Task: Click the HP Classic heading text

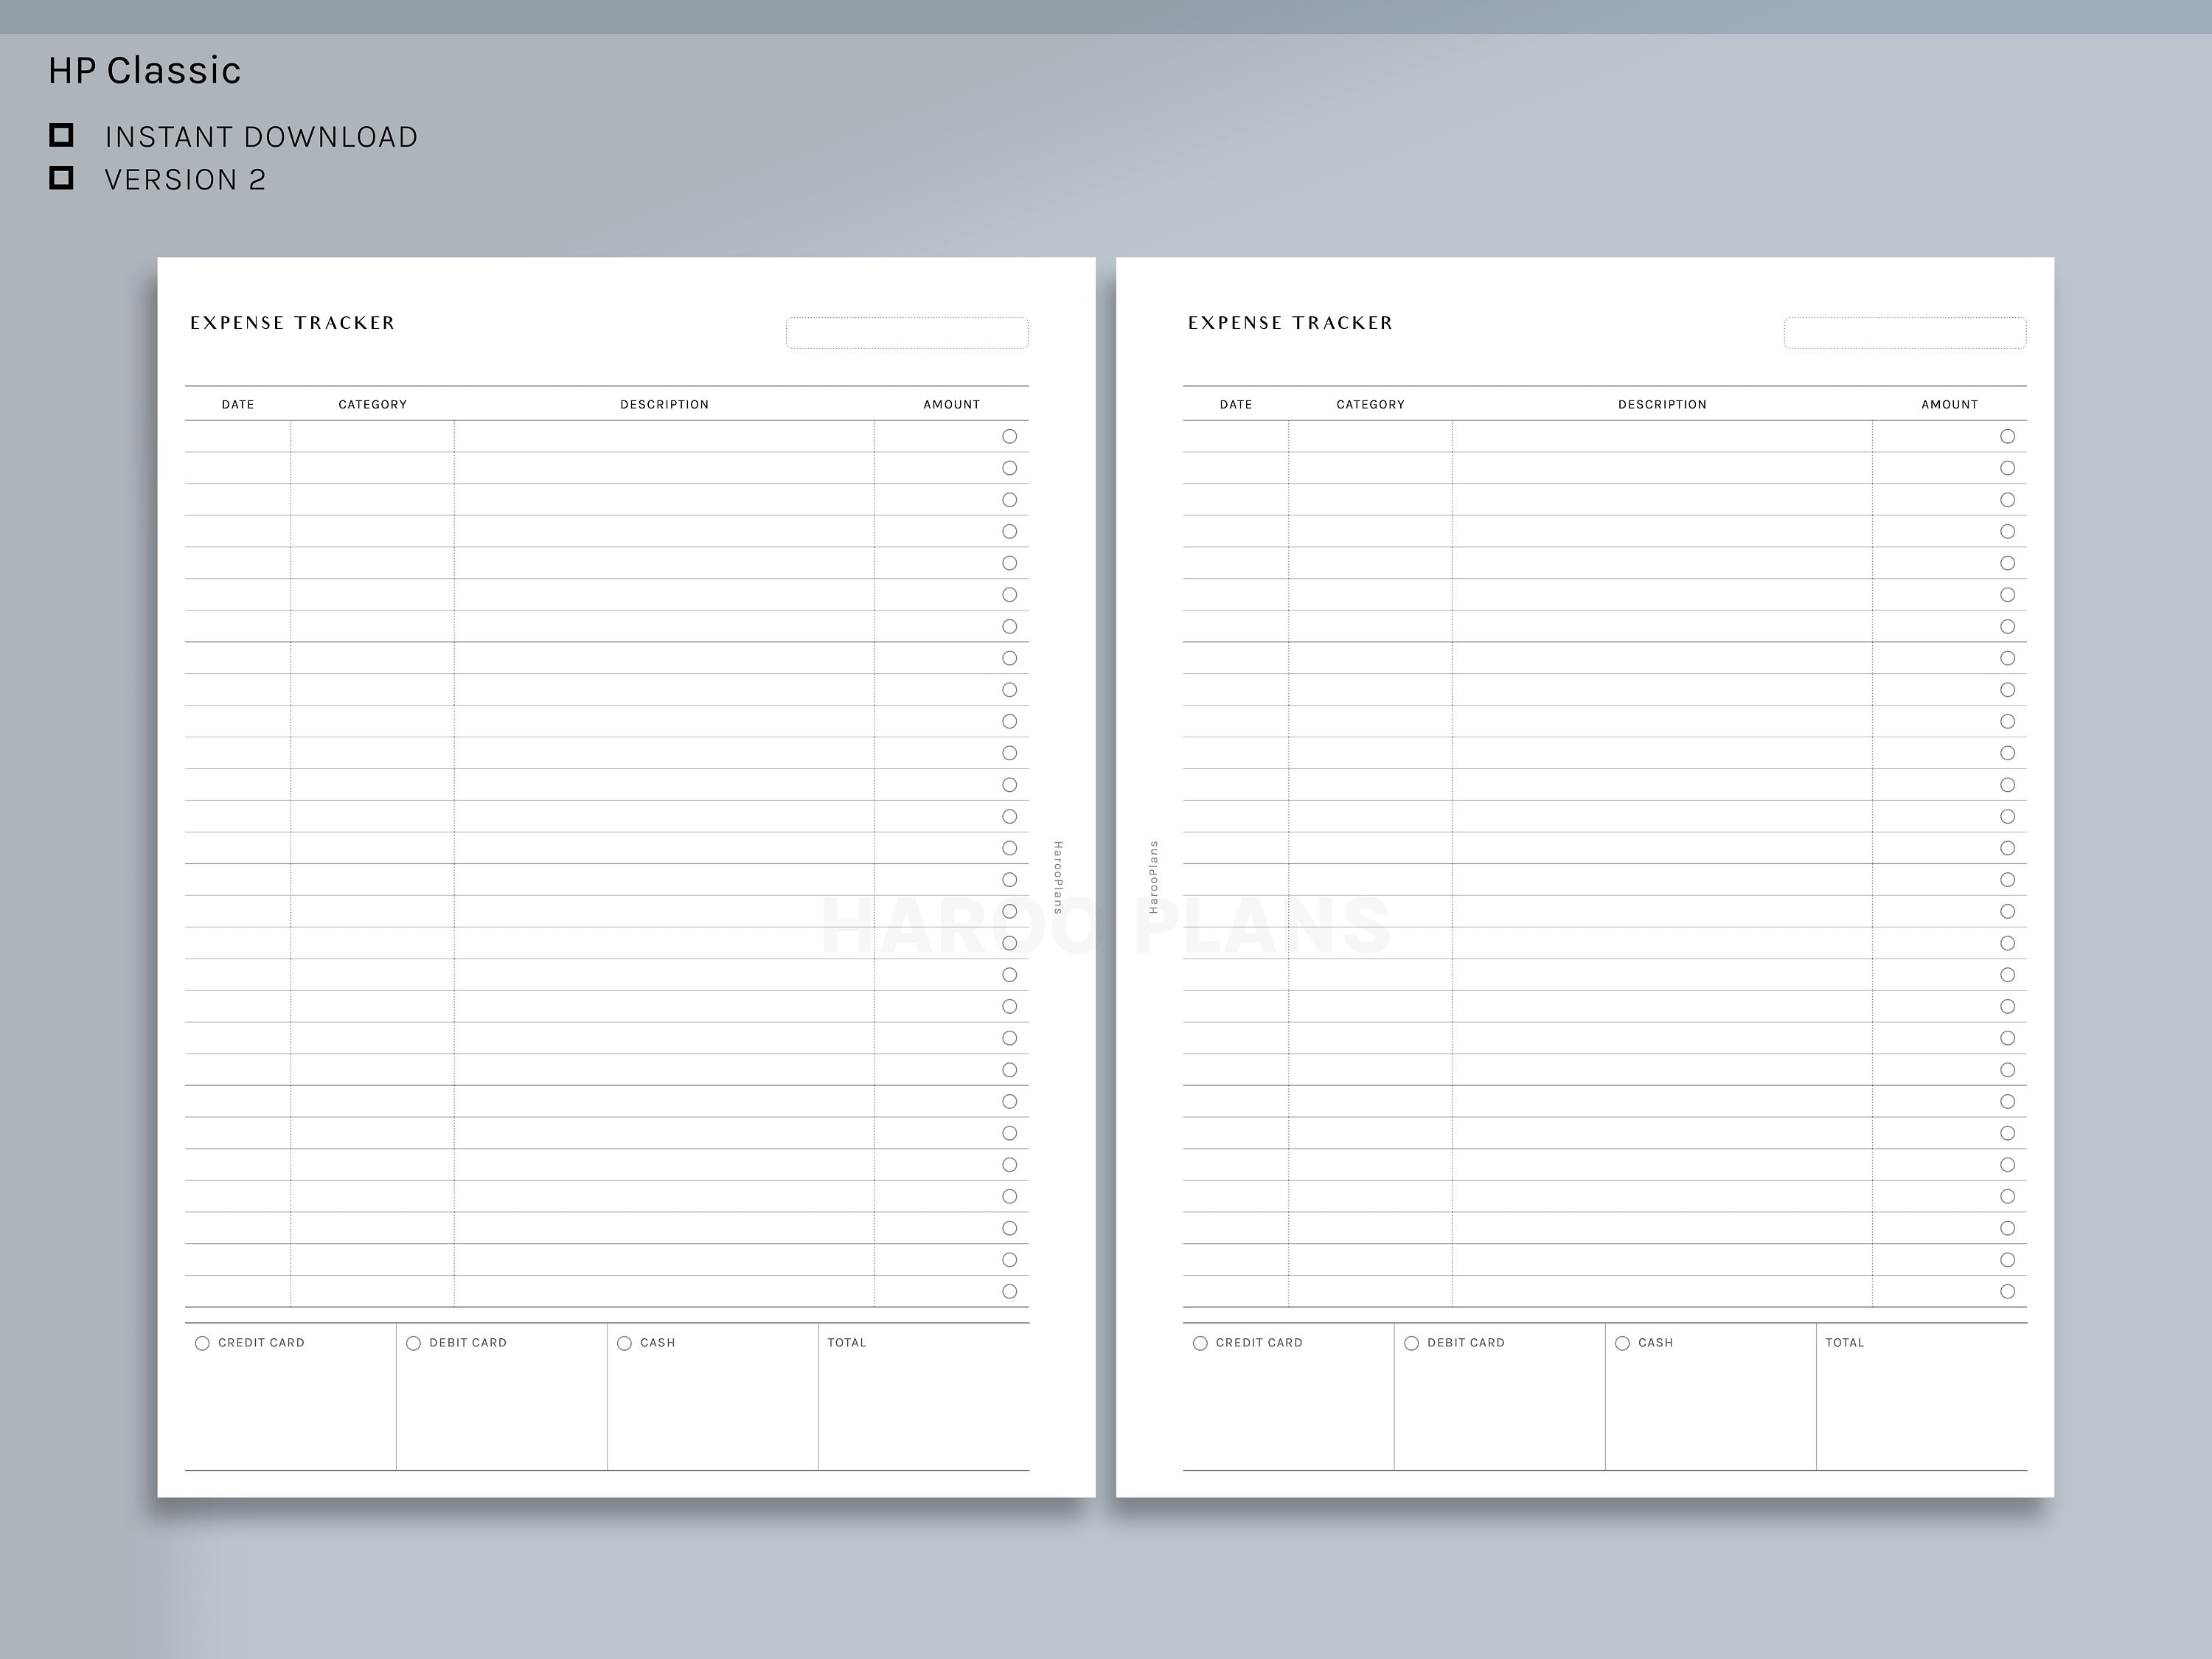Action: pyautogui.click(x=145, y=70)
